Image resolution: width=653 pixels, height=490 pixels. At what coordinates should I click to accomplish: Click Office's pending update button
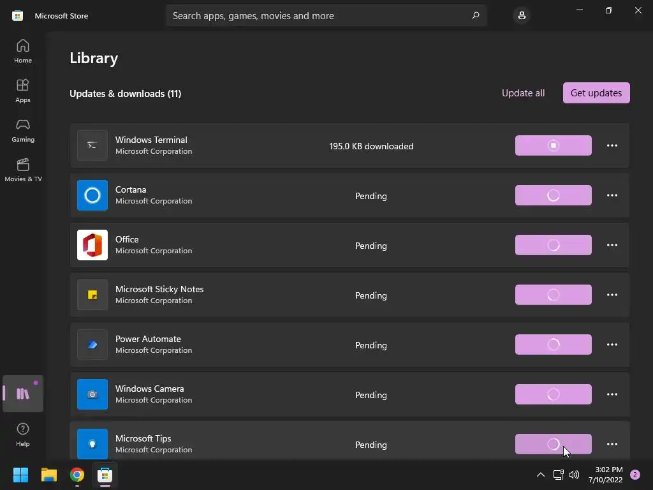[553, 245]
